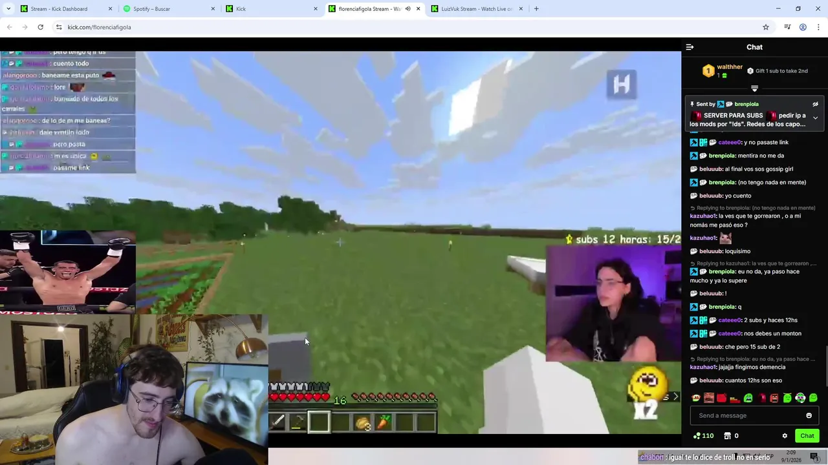Screen dimensions: 828x465
Task: Switch to the Kick tab
Action: (272, 9)
